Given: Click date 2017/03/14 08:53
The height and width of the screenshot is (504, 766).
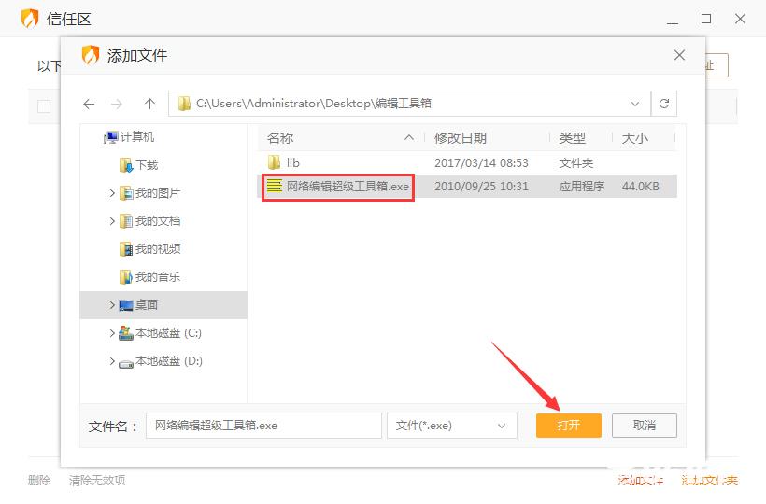Looking at the screenshot, I should [481, 163].
